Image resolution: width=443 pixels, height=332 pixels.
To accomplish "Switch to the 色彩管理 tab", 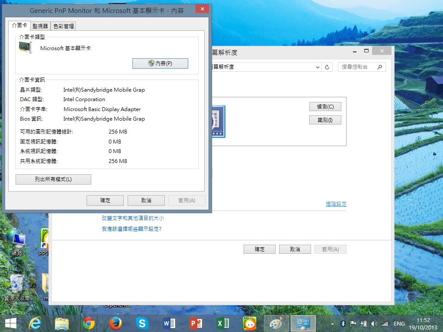I will pos(64,26).
